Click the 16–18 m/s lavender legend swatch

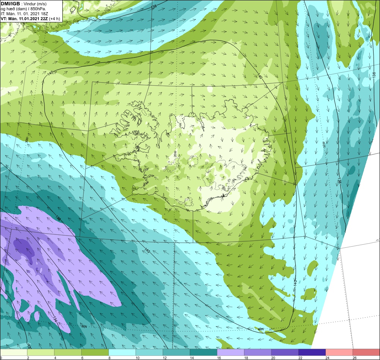[x=231, y=352]
